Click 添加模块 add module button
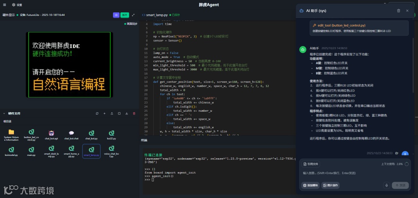Image resolution: width=418 pixels, height=198 pixels. tap(310, 186)
